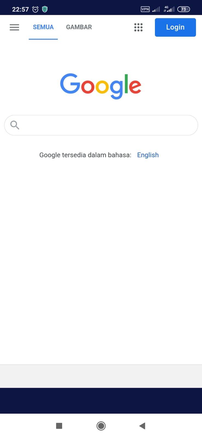
Task: Tap the green shield status icon
Action: (x=45, y=9)
